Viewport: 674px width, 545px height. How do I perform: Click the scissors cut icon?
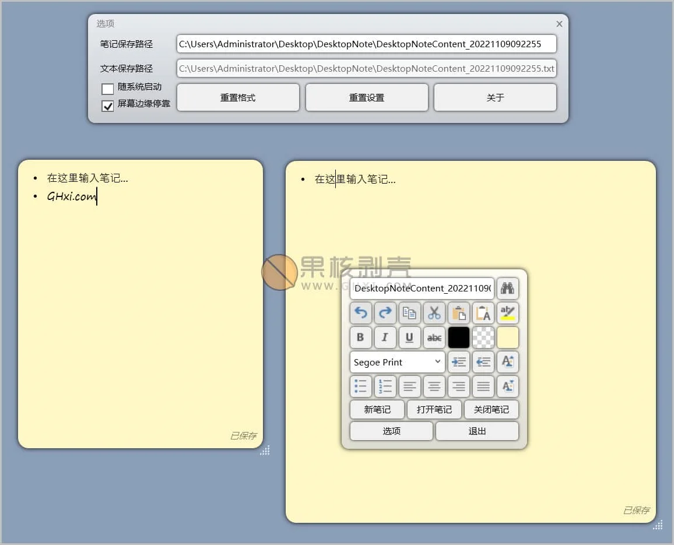(434, 313)
